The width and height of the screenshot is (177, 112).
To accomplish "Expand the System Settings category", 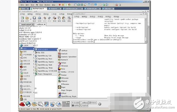I will [27, 64].
